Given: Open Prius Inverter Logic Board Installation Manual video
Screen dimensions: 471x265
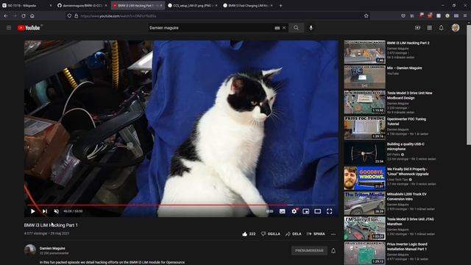Looking at the screenshot, I should point(407,247).
